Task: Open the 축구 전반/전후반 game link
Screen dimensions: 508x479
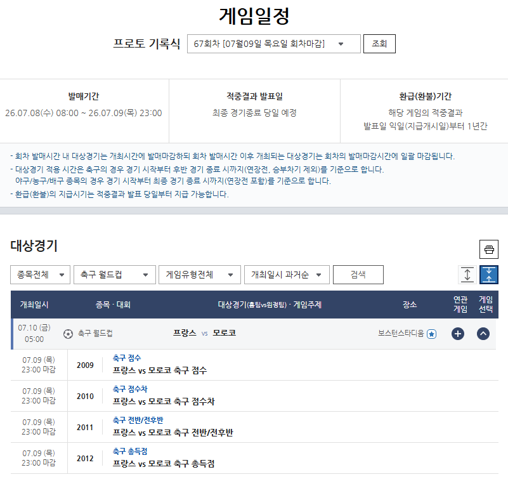Action: [x=138, y=420]
